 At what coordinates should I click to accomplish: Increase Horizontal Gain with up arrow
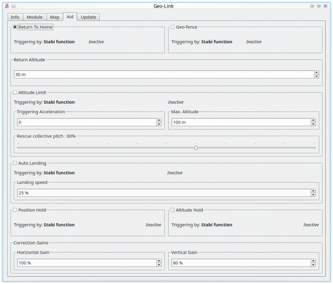pos(159,261)
